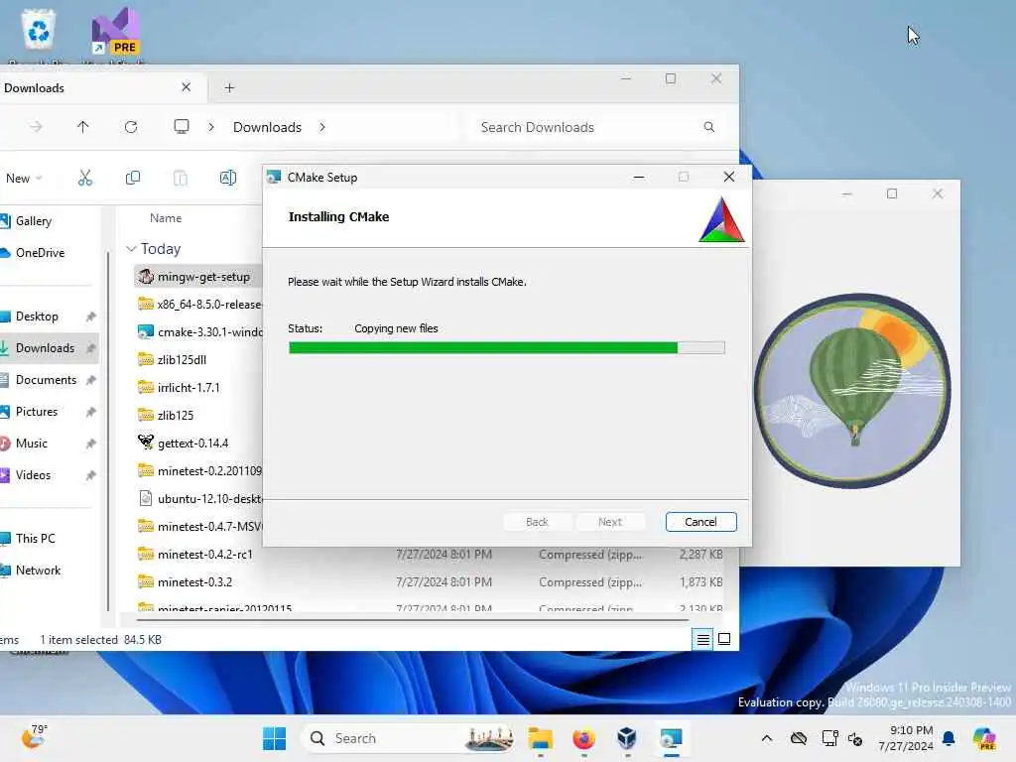
Task: Select the mingw-get-setup file
Action: pos(198,277)
